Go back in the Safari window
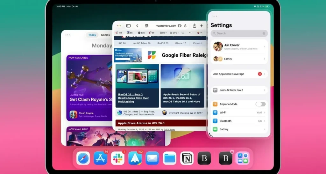The height and width of the screenshot is (174, 326). 137,26
